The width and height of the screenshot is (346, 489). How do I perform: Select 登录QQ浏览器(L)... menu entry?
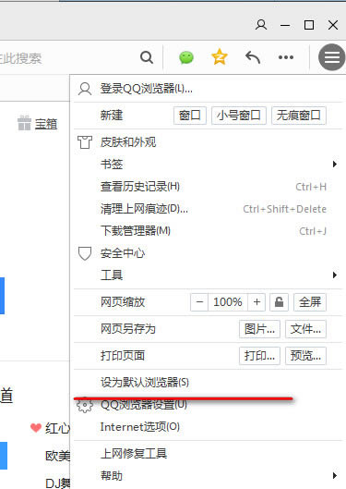[208, 89]
